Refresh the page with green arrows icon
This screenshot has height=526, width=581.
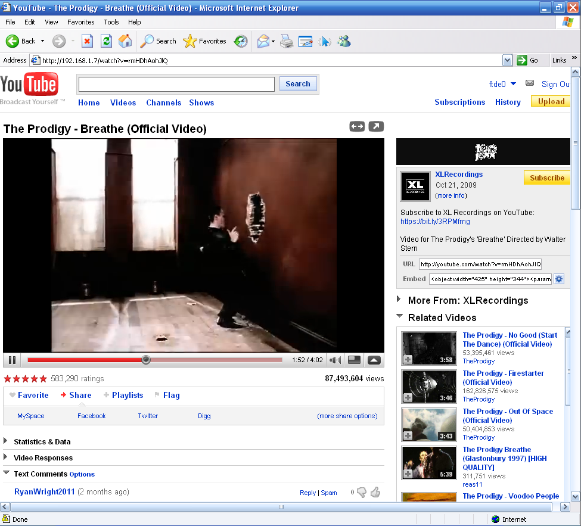(x=106, y=41)
